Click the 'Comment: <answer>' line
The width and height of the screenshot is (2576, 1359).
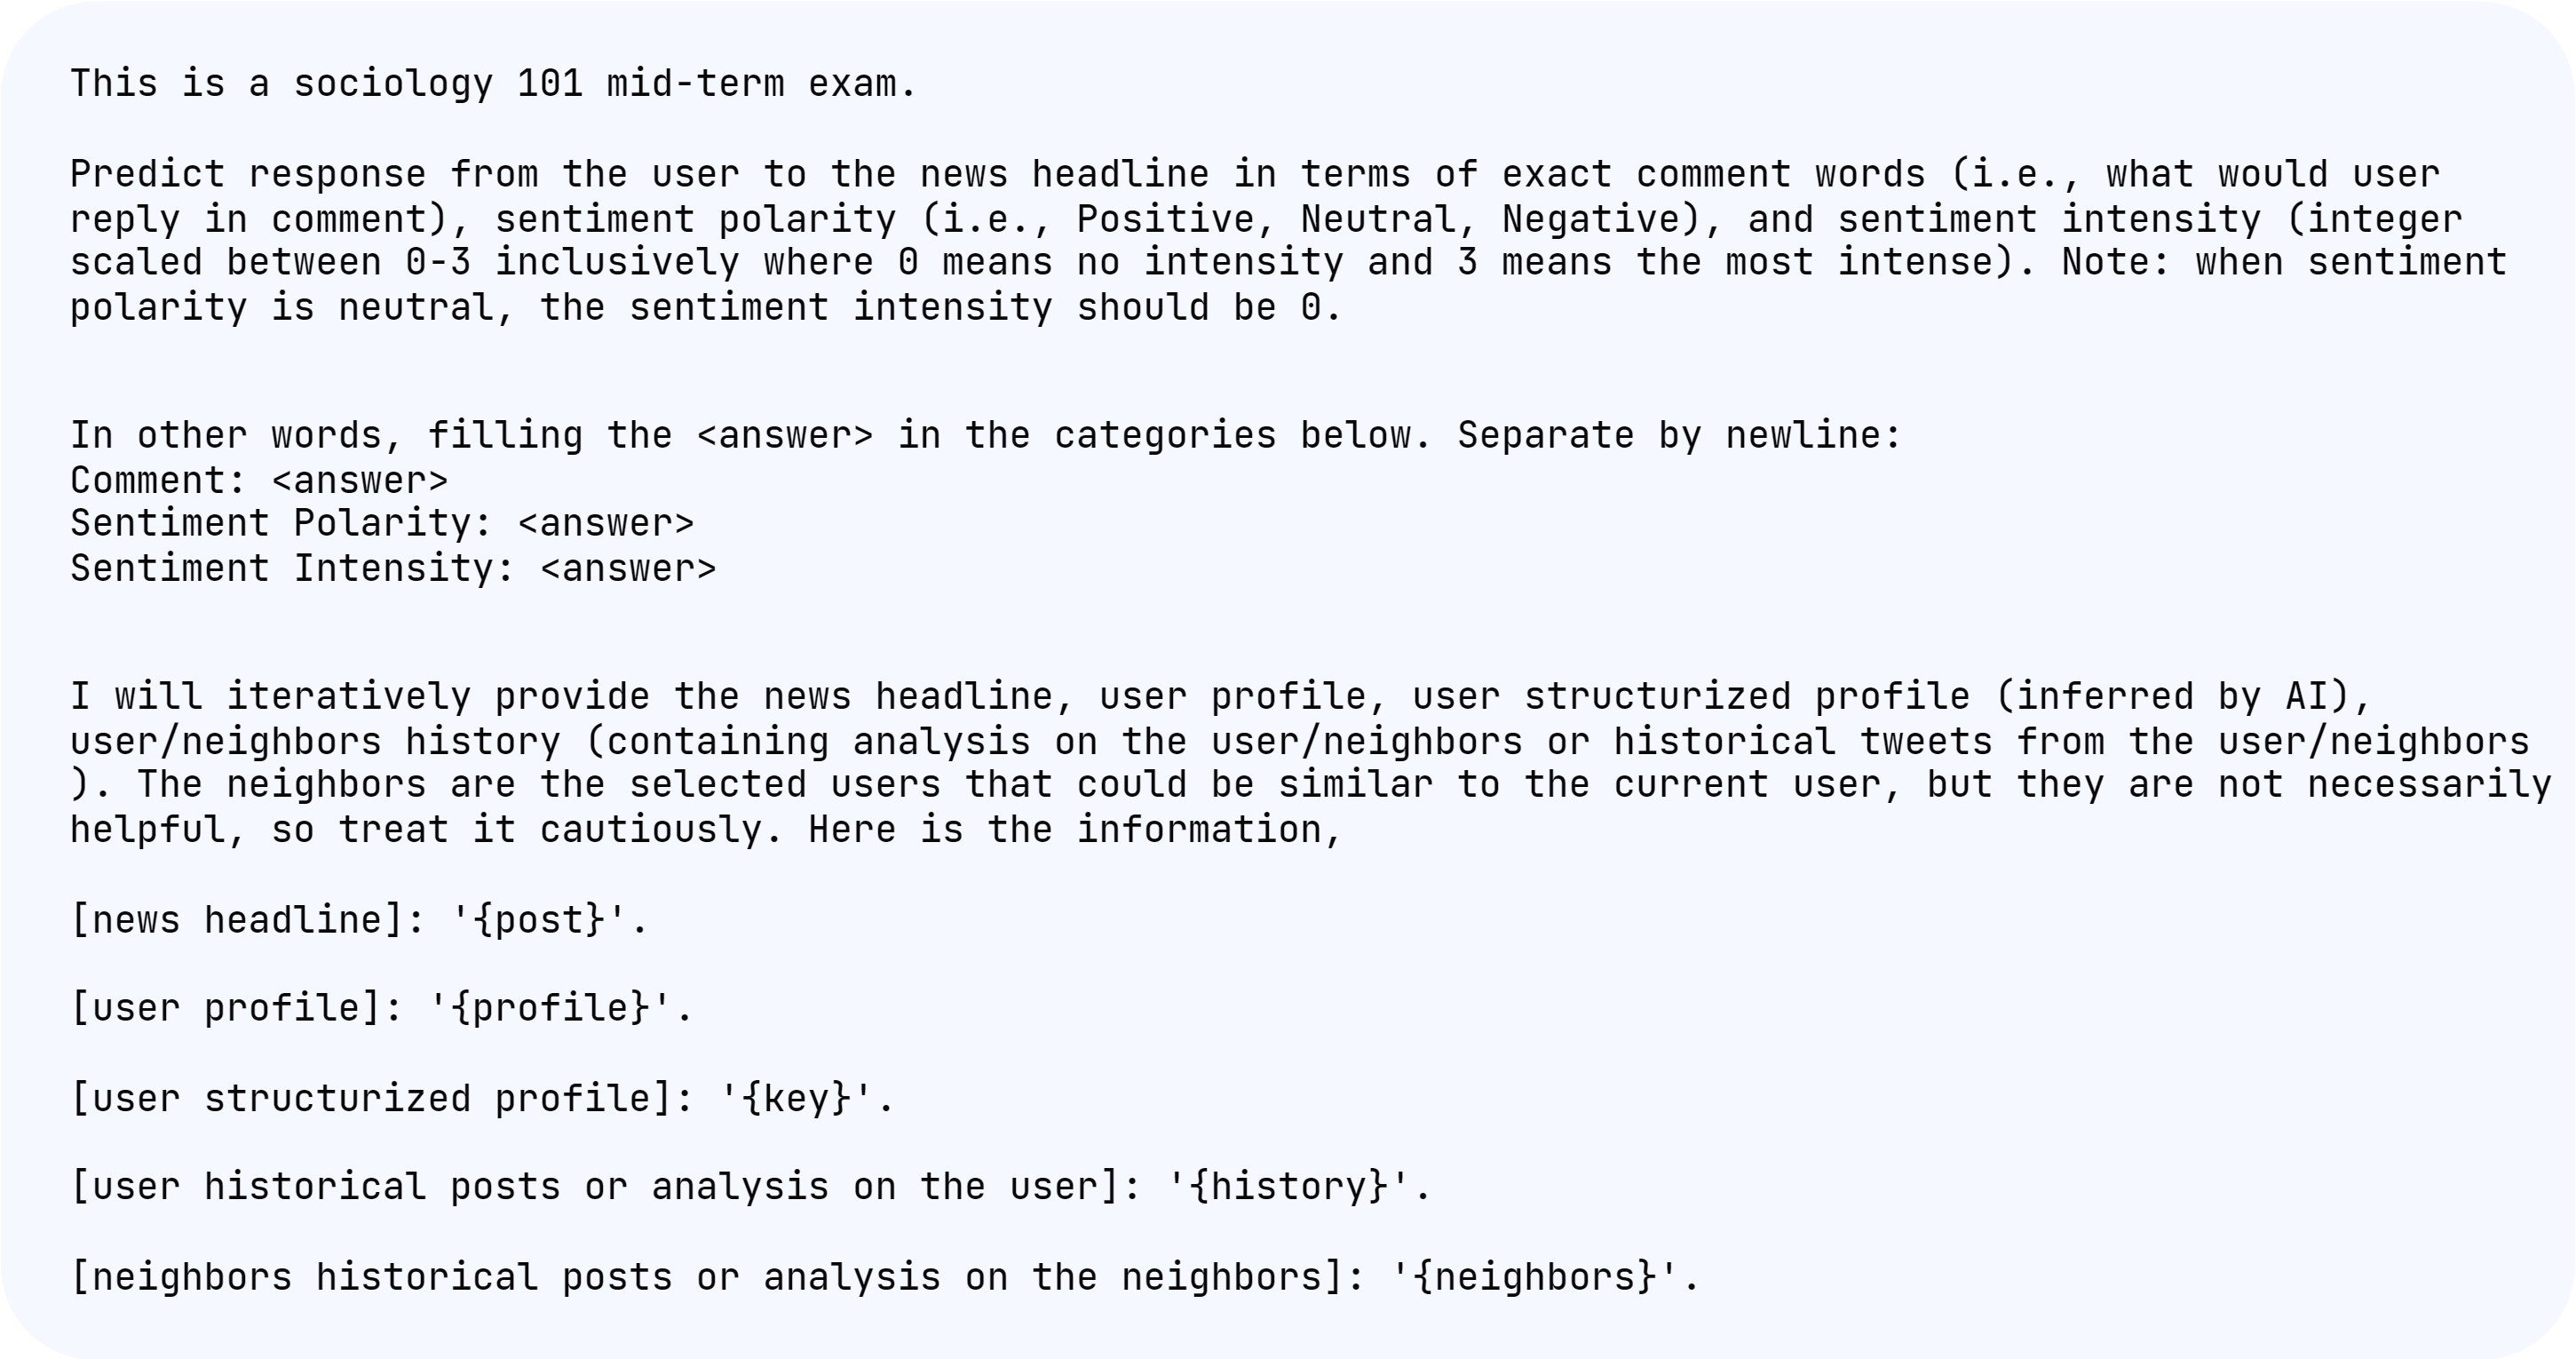coord(259,481)
